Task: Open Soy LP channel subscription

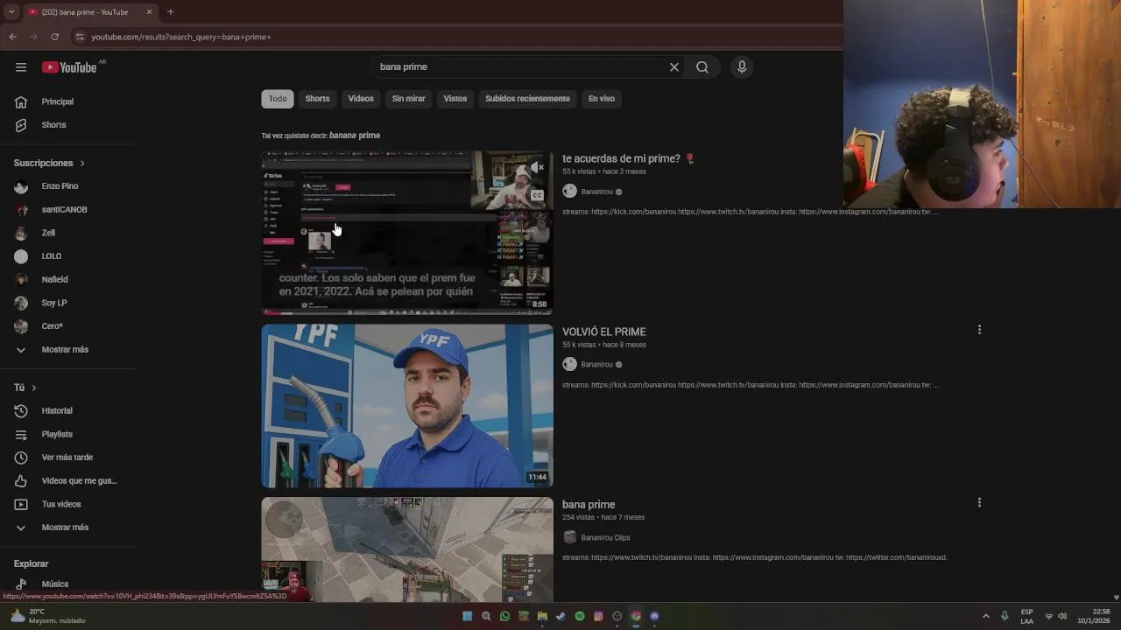Action: [67, 303]
